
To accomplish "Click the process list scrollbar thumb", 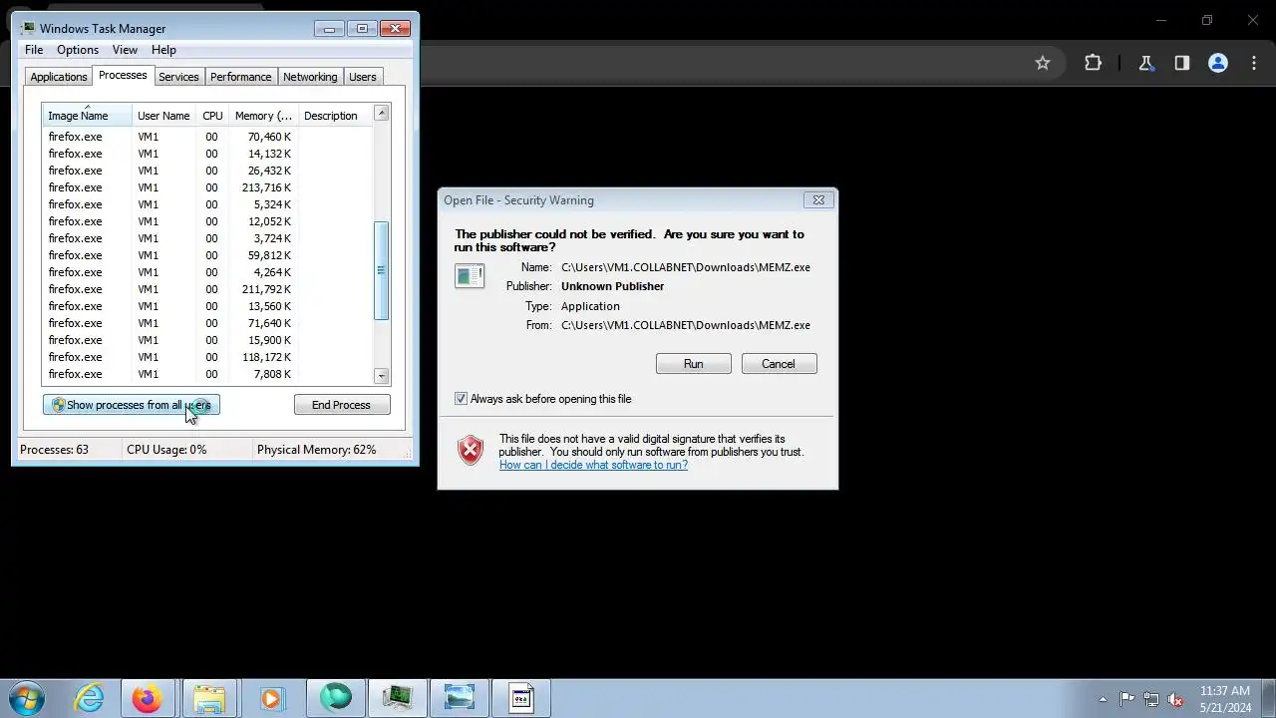I will [x=381, y=270].
